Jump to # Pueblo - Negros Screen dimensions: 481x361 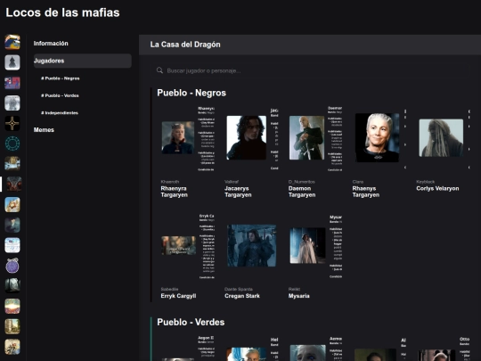click(x=61, y=78)
